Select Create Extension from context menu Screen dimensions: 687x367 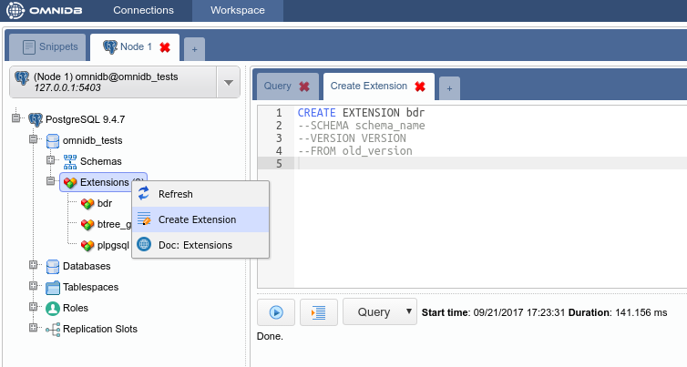pyautogui.click(x=197, y=219)
